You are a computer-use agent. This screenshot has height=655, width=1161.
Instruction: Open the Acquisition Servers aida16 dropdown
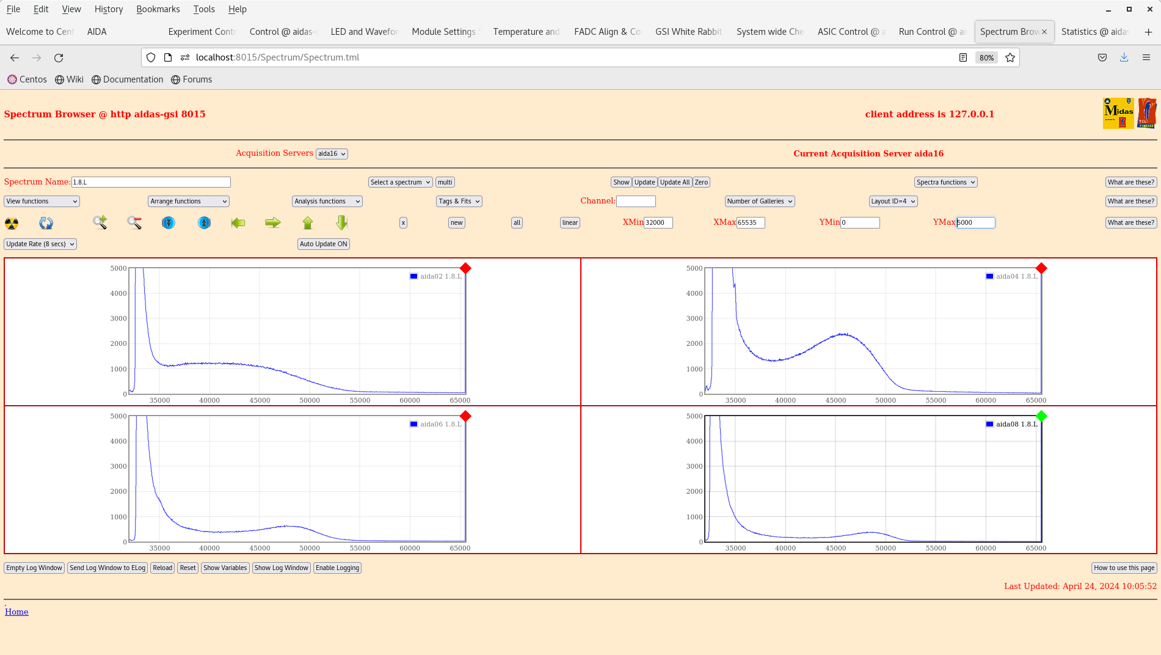(332, 153)
